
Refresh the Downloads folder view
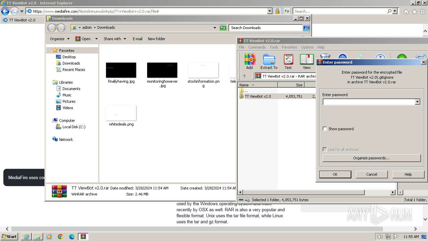(223, 28)
